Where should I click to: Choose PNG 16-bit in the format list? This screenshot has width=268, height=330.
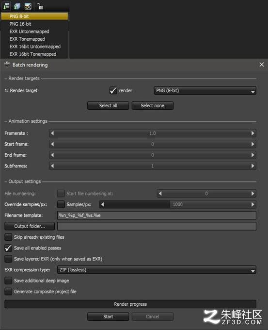point(20,24)
